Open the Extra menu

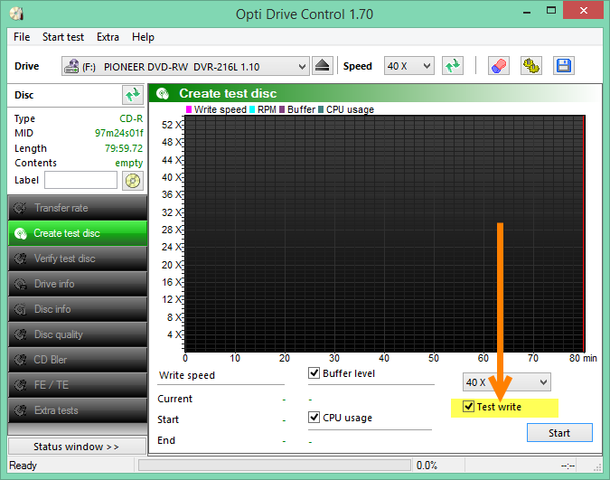pyautogui.click(x=108, y=37)
